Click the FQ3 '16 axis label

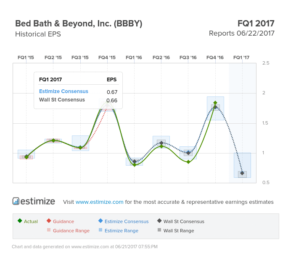pyautogui.click(x=188, y=57)
